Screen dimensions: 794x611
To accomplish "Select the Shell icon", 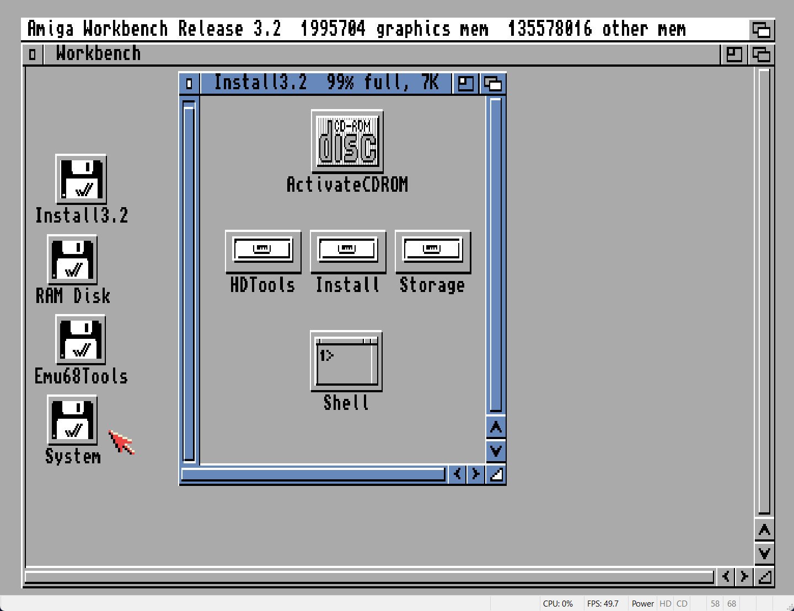I will [x=346, y=361].
